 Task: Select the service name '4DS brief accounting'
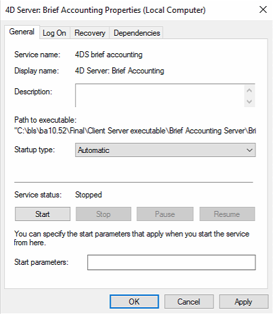[109, 55]
